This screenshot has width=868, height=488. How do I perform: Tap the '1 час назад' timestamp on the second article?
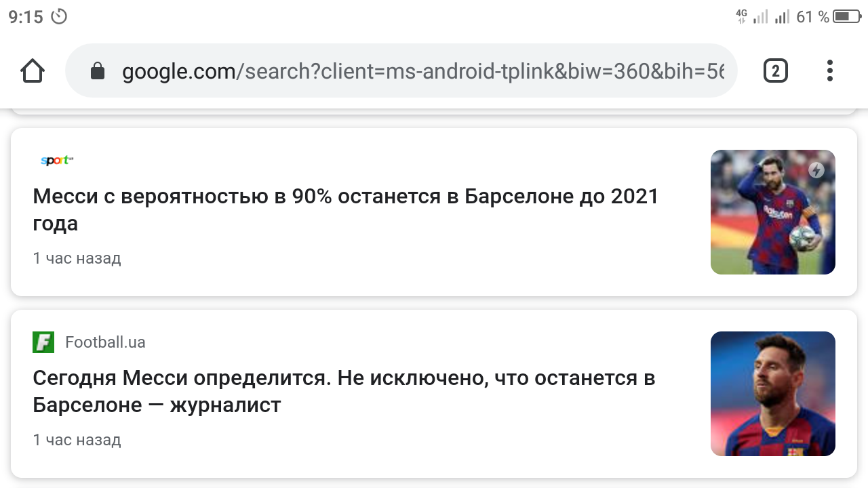point(77,440)
